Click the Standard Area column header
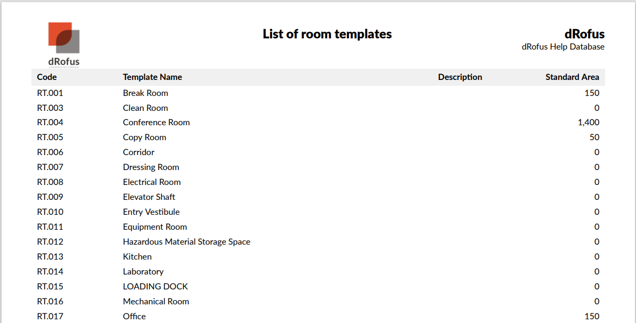Viewport: 636px width, 323px height. (x=572, y=77)
